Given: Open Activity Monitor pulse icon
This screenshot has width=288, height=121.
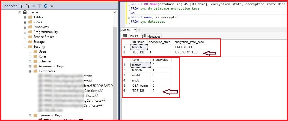Looking at the screenshot, I should pos(52,6).
